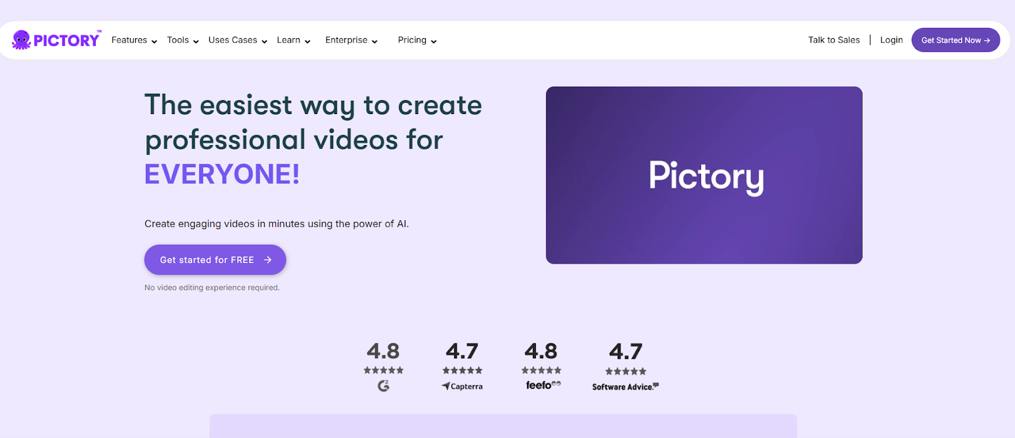Click the EVERYONE! headline text
This screenshot has height=438, width=1015.
click(222, 174)
